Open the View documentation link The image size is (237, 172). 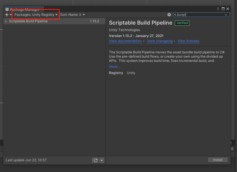pyautogui.click(x=125, y=41)
